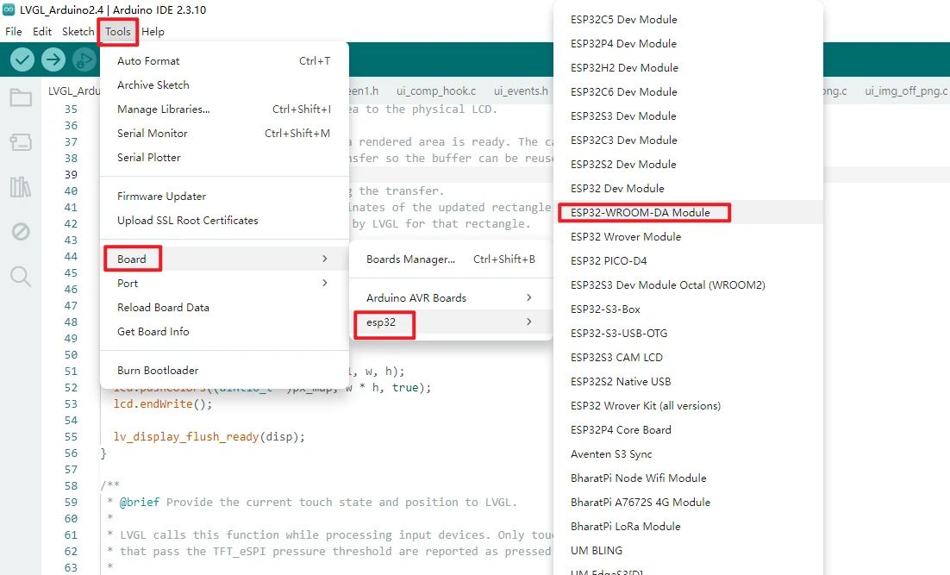Expand the Board submenu

coord(224,259)
